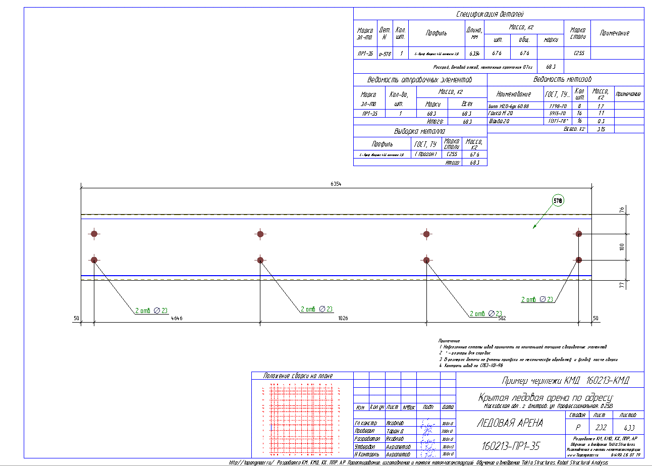The image size is (652, 466).
Task: Select the 'Примечание' notes heading under drawing
Action: click(449, 341)
